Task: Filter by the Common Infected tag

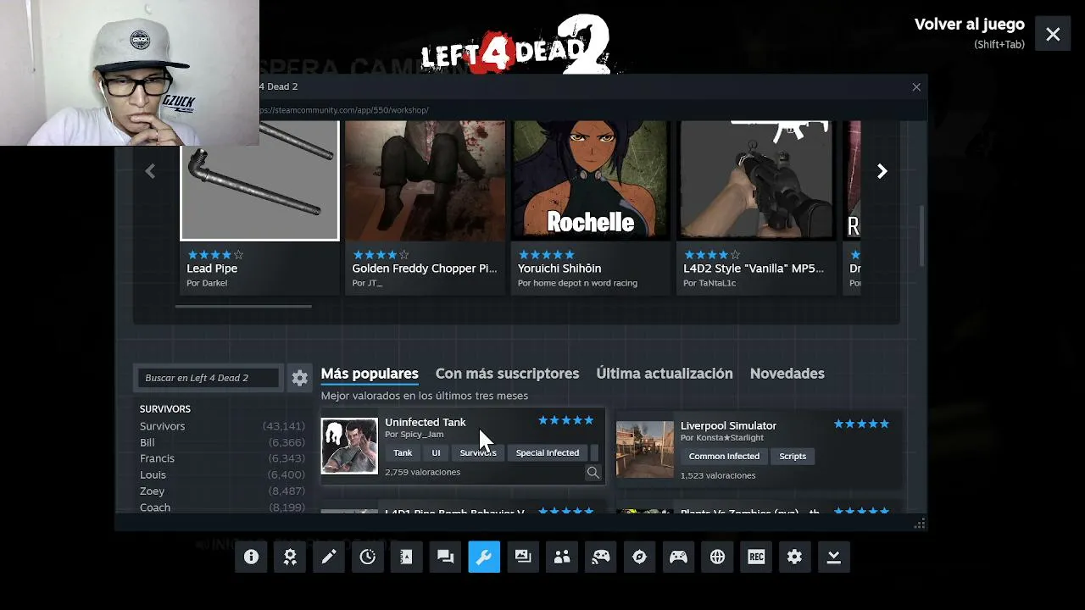Action: pyautogui.click(x=724, y=456)
